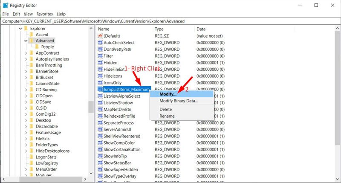The image size is (341, 183).
Task: Click the People folder icon in tree
Action: 37,47
